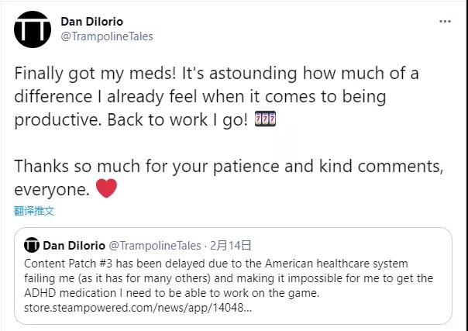Open the 2月14日 date of quoted tweet
Viewport: 468px width, 331px height.
click(230, 246)
